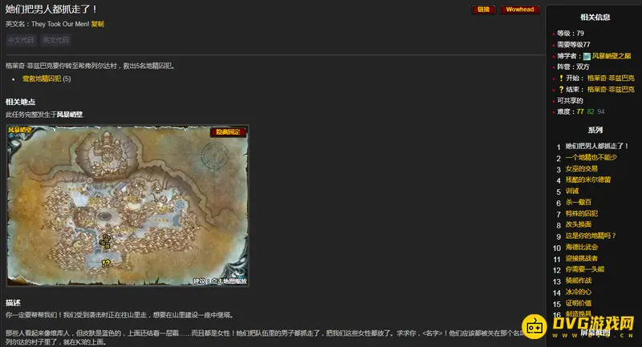The width and height of the screenshot is (642, 347).
Task: Click the English name They Took Our Men!
Action: [x=60, y=24]
